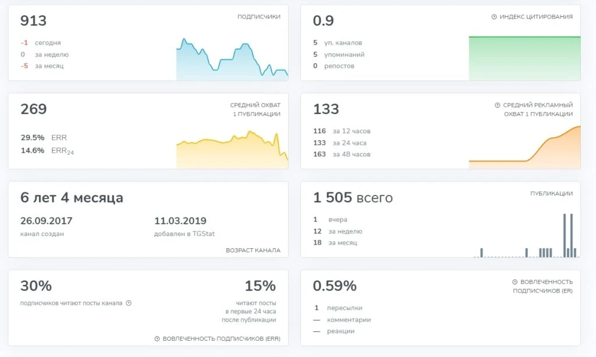Select the '15%' first-24-hours value

(260, 286)
